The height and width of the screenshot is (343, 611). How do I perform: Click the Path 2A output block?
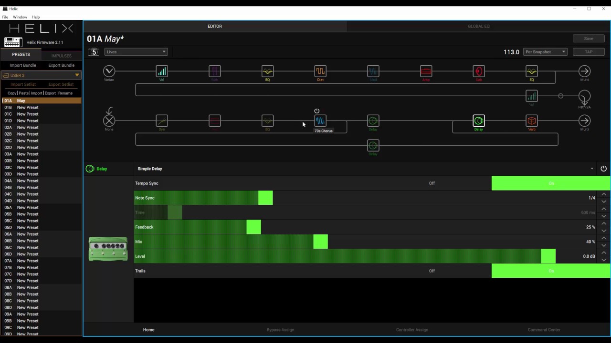pos(584,96)
